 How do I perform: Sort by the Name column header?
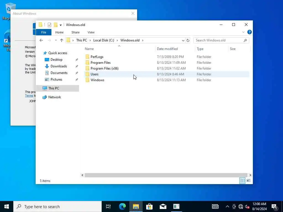[x=89, y=49]
